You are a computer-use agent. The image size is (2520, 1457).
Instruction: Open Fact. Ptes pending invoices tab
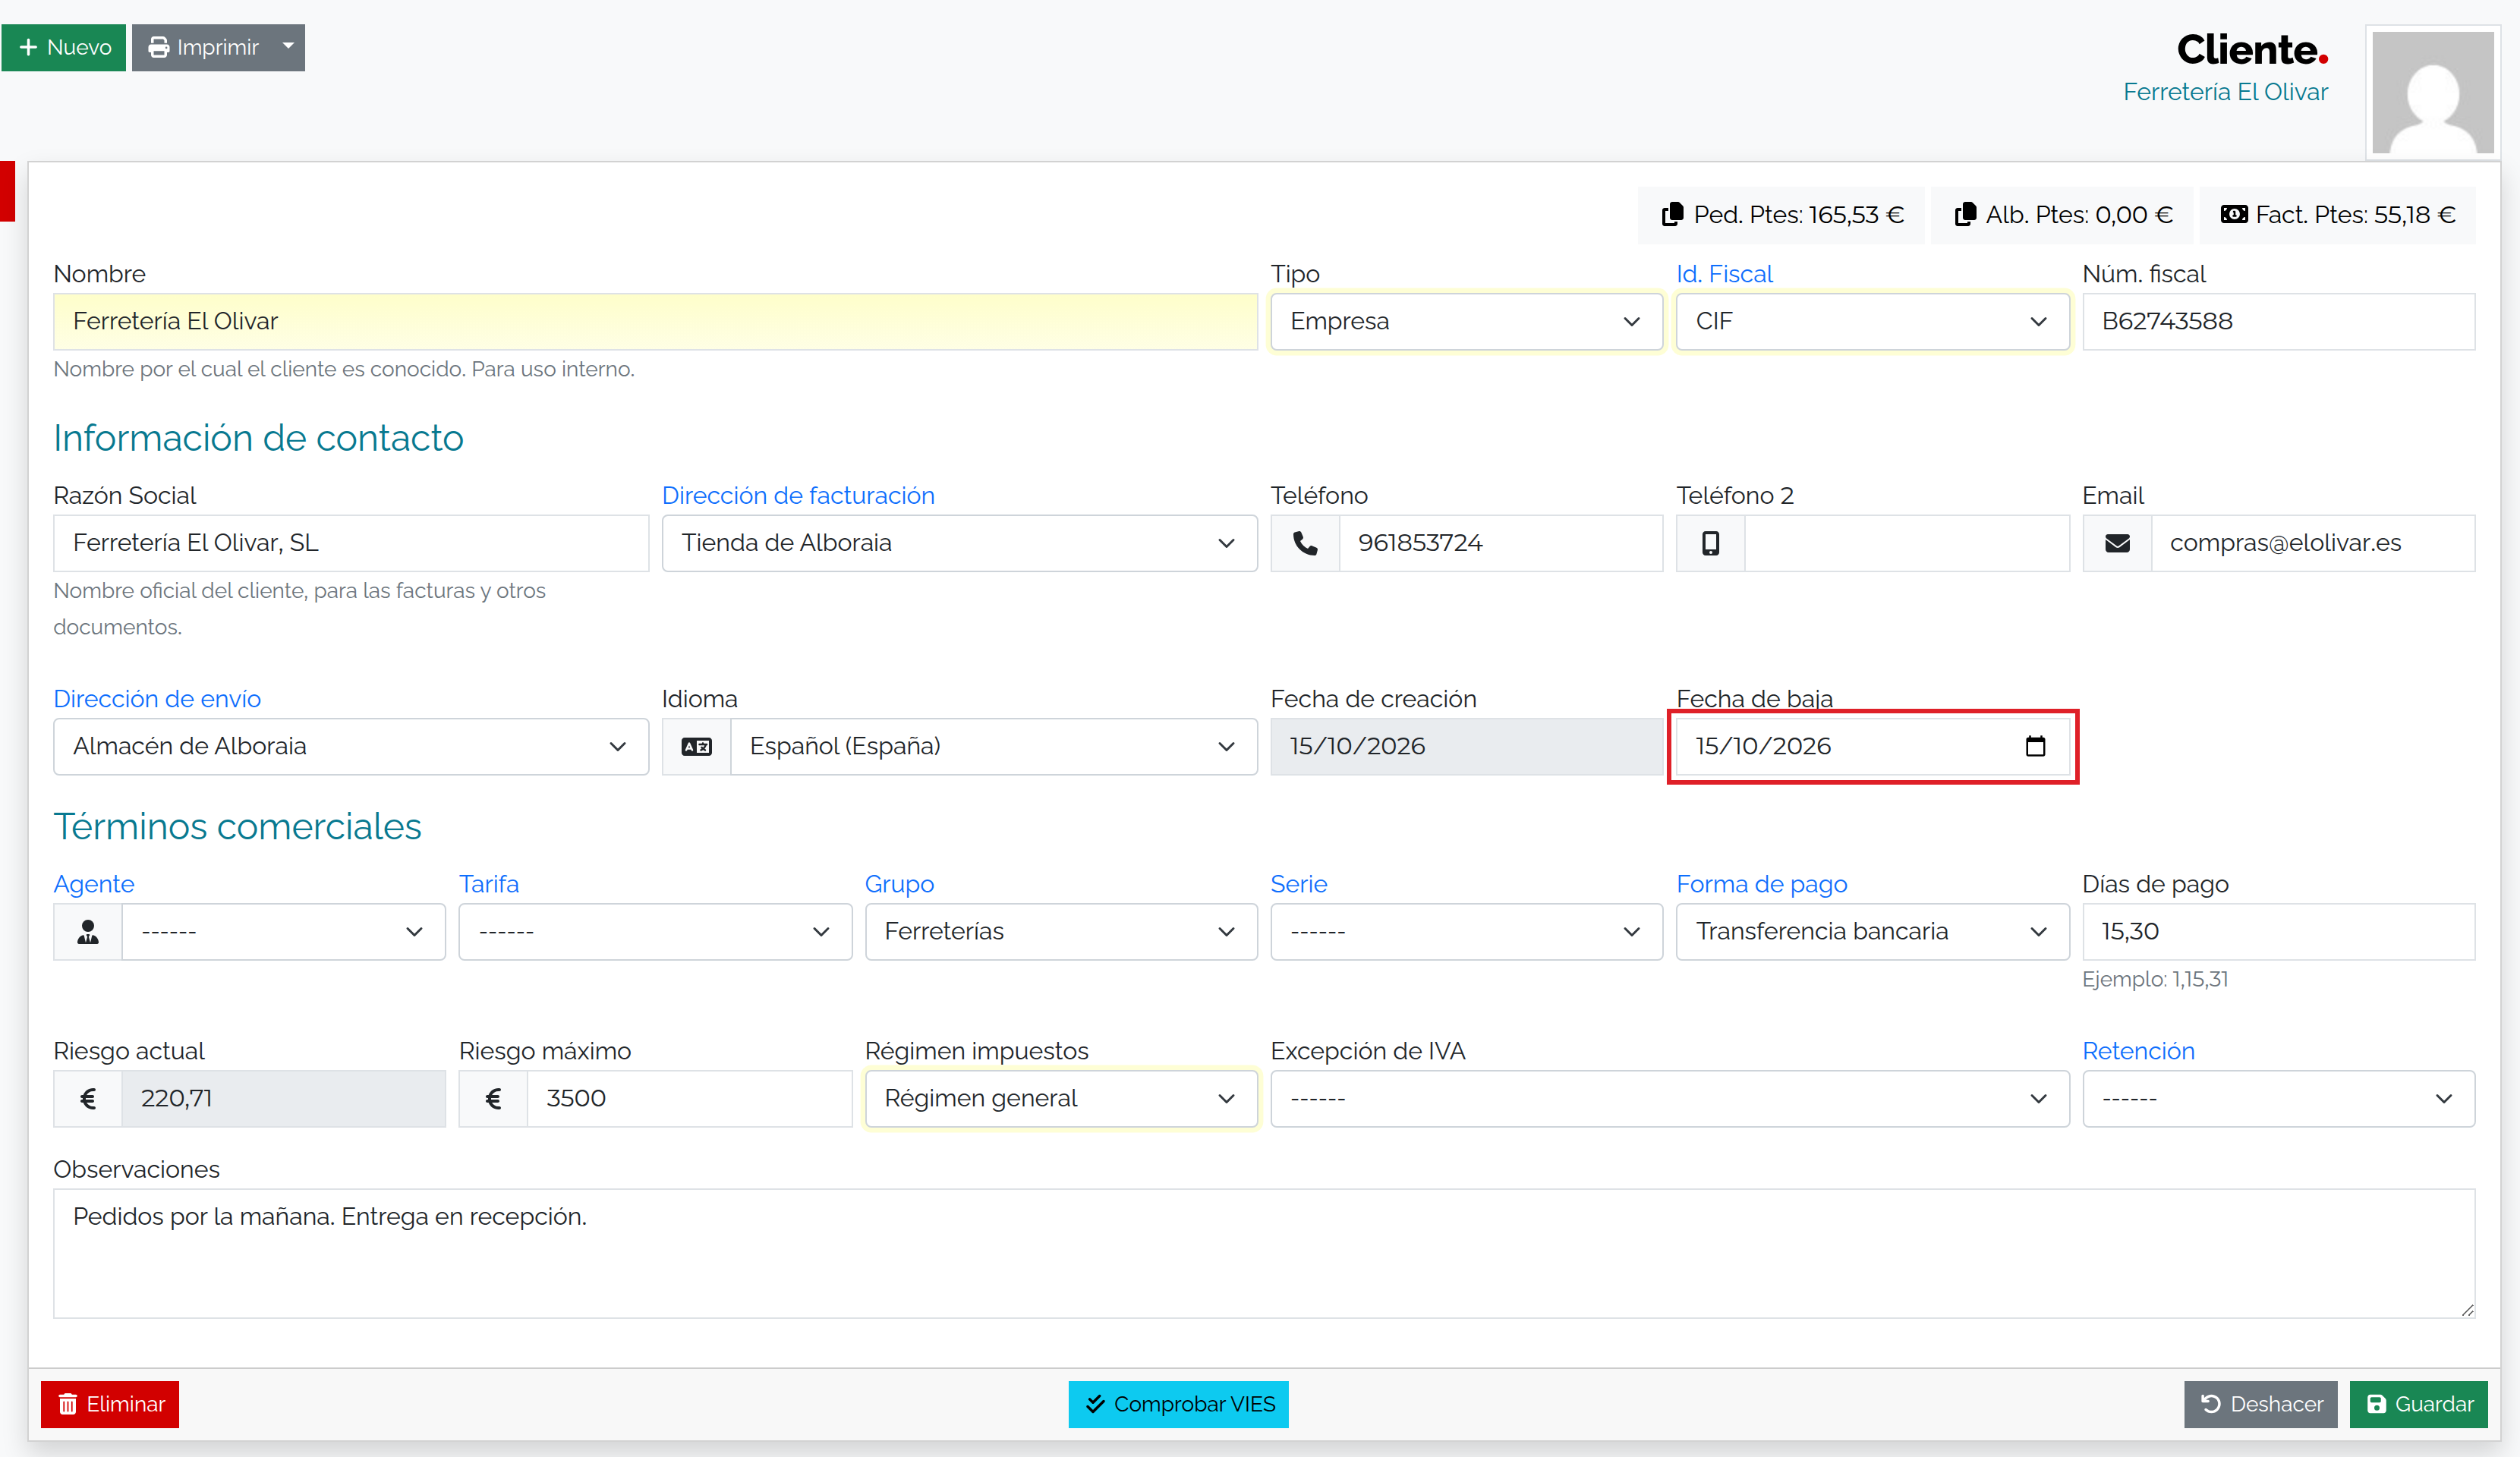tap(2337, 215)
